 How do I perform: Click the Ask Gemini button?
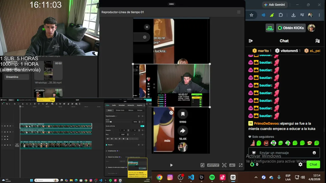click(x=274, y=5)
